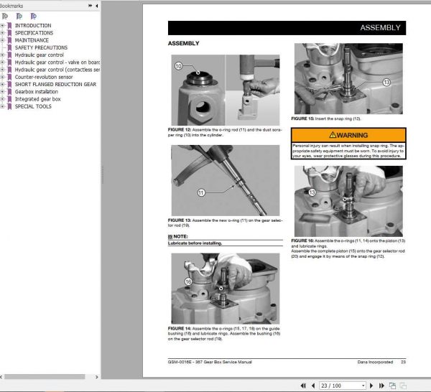Image resolution: width=431 pixels, height=392 pixels.
Task: Expand Hydraulic gear control - valve on board
Action: (2, 62)
